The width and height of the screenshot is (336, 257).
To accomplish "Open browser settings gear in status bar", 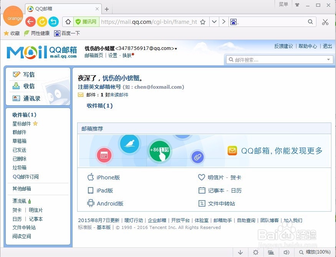I will pos(256,252).
